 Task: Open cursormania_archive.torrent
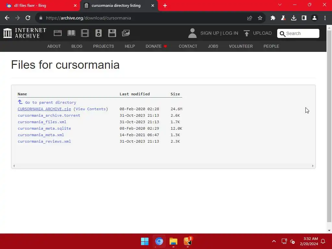(x=49, y=115)
